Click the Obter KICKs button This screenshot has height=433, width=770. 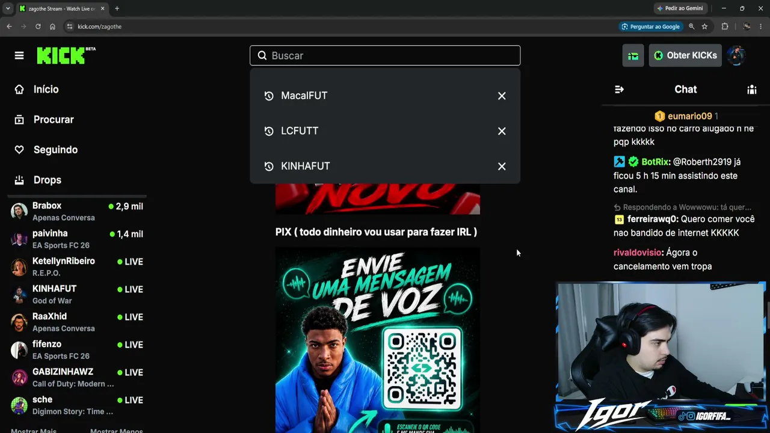pos(685,55)
